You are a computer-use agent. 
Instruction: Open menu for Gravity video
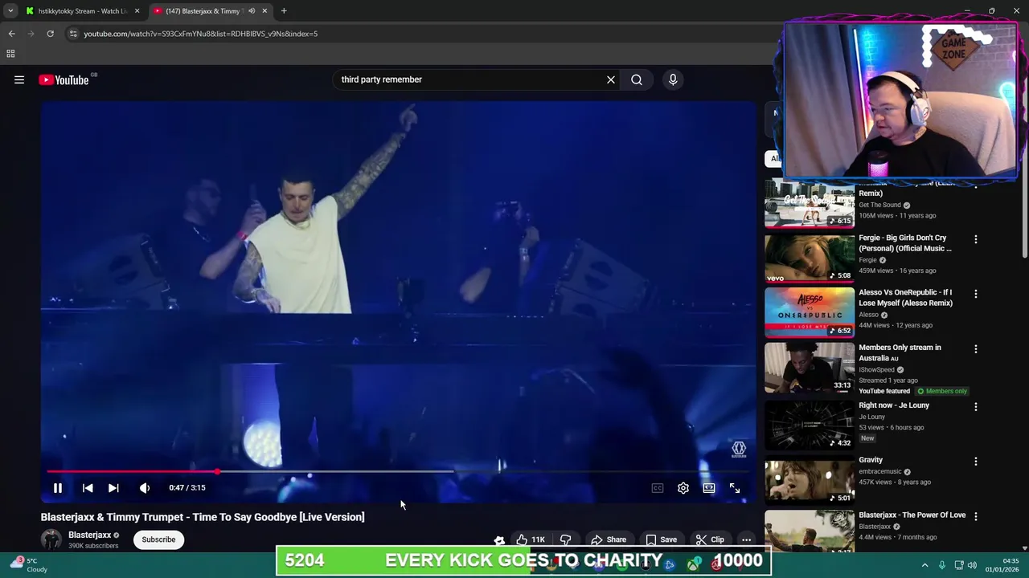976,462
